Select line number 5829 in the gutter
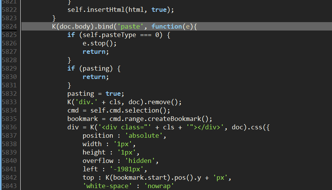 (x=9, y=68)
